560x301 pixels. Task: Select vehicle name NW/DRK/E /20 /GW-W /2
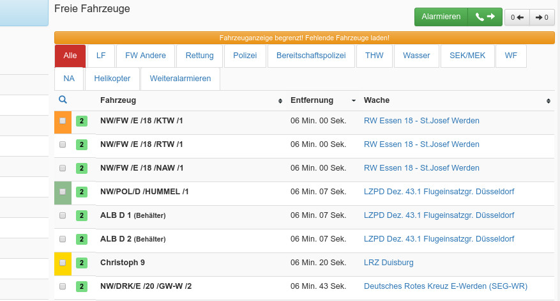146,286
